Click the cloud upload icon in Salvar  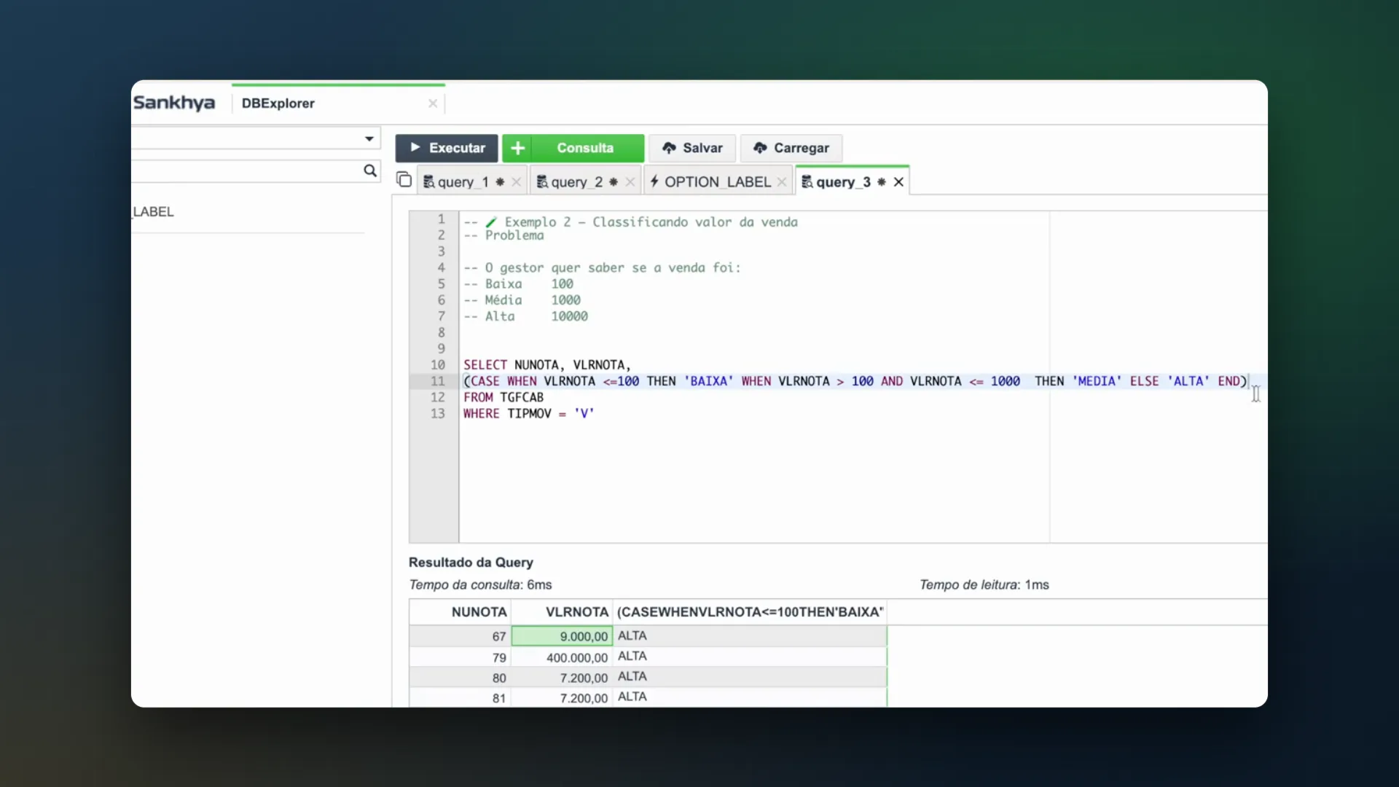point(669,148)
